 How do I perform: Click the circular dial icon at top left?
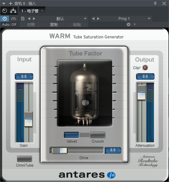(5, 11)
